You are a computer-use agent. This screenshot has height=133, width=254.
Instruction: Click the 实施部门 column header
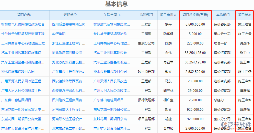[x=223, y=15]
